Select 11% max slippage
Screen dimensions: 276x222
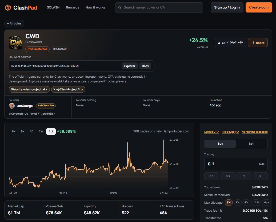[x=256, y=203]
